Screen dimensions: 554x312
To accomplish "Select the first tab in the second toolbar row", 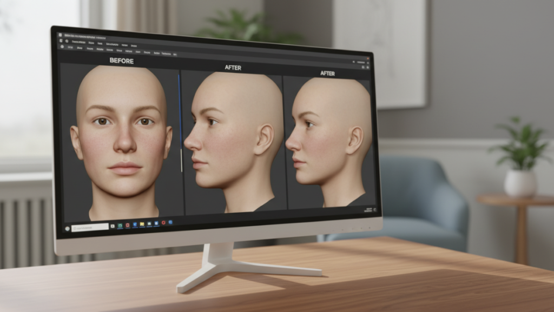I will (71, 48).
